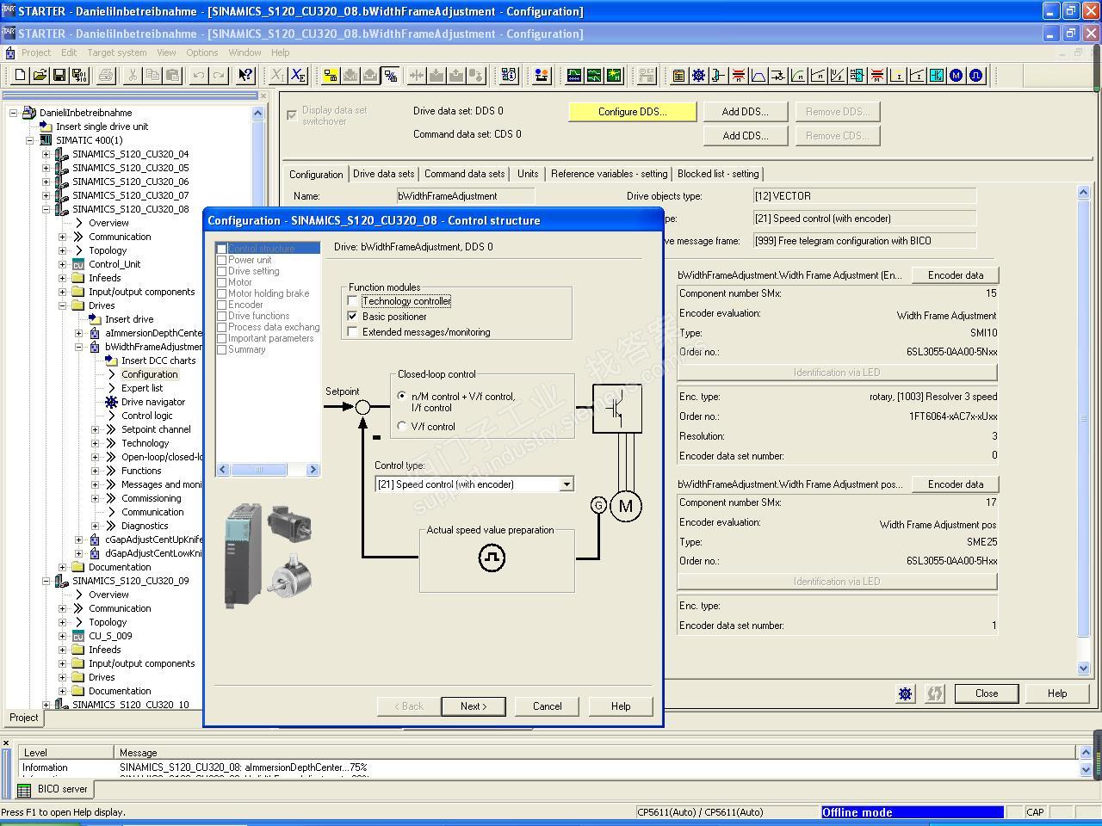
Task: Open the Target system menu
Action: 117,52
